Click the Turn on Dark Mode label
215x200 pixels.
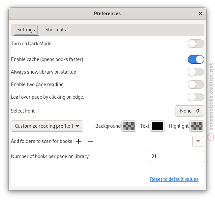(x=31, y=44)
